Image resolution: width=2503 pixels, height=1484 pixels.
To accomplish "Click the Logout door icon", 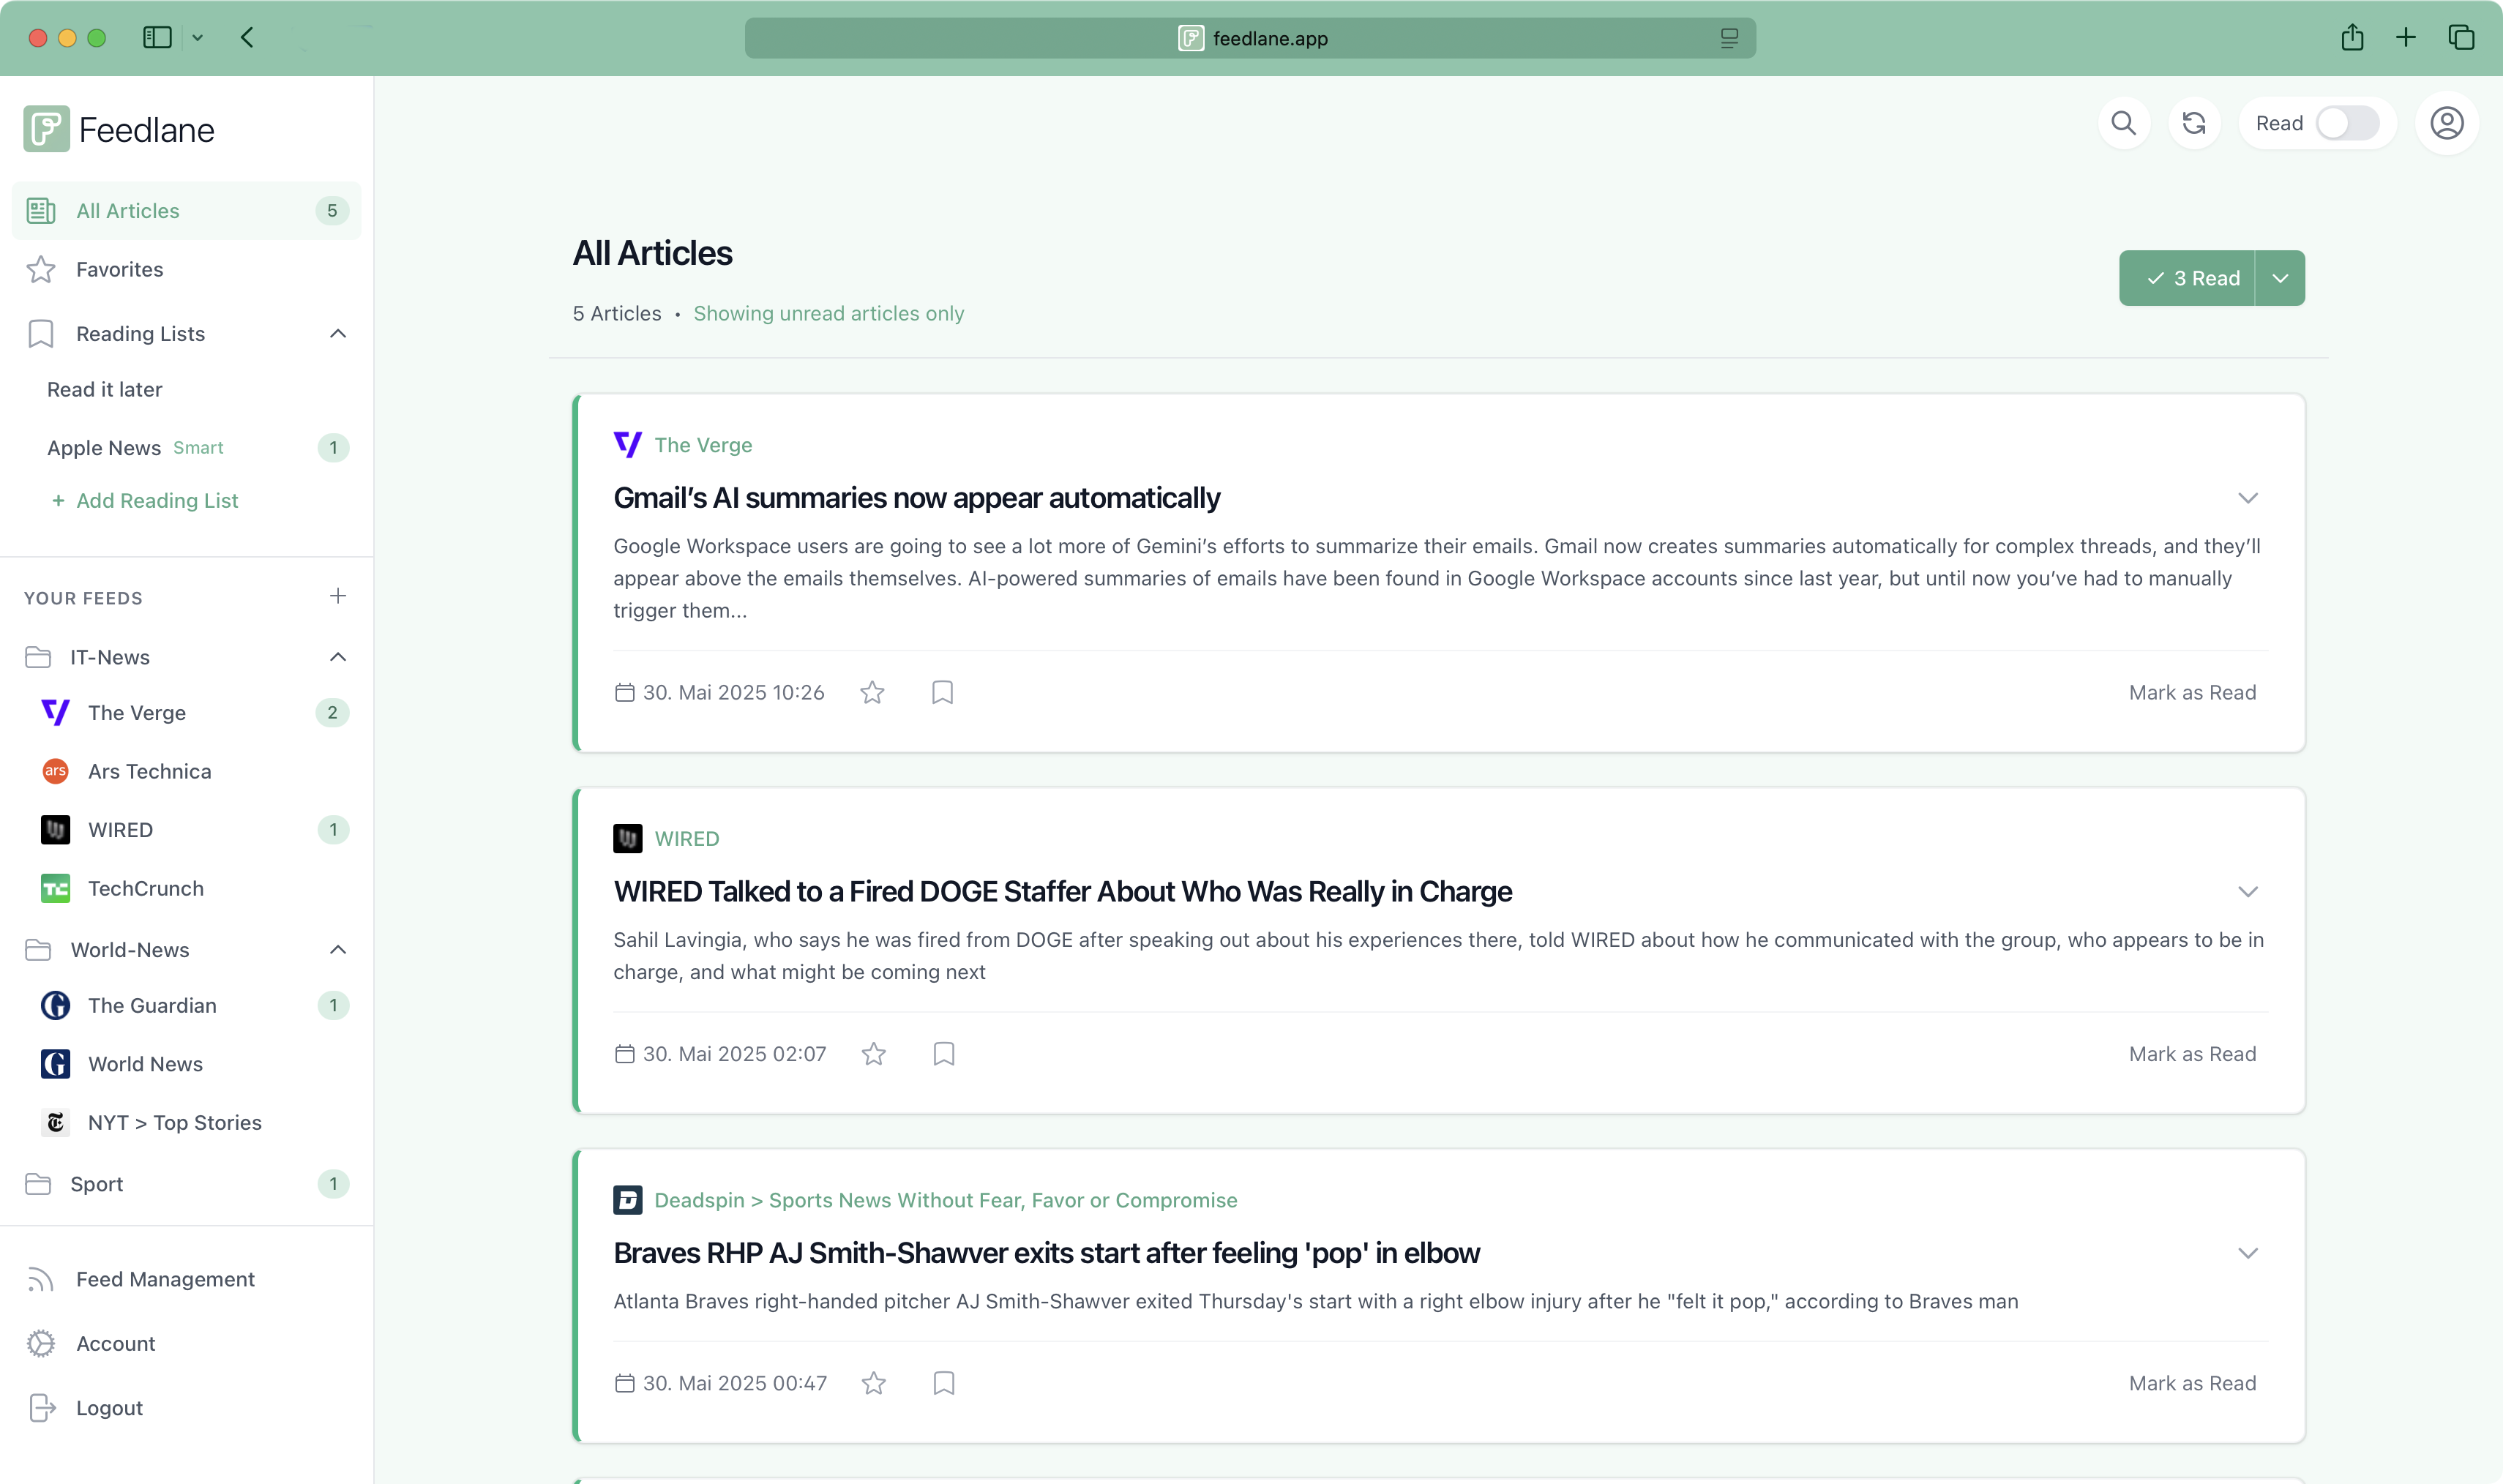I will 42,1408.
